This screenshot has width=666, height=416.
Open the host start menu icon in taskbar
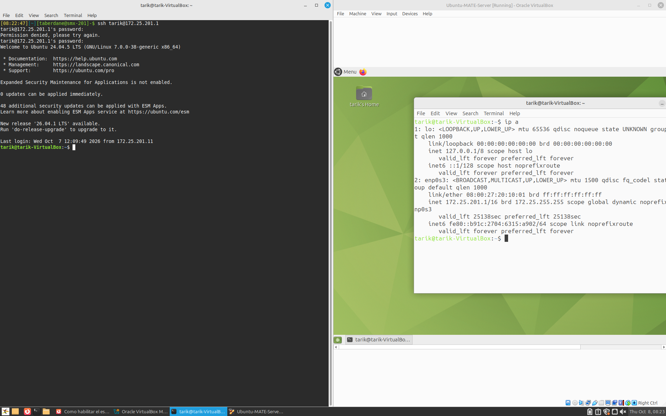(x=6, y=411)
